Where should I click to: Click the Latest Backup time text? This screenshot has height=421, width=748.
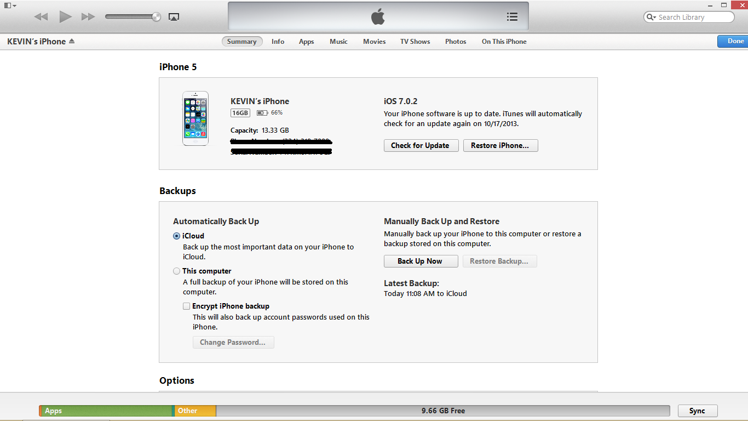(x=425, y=294)
